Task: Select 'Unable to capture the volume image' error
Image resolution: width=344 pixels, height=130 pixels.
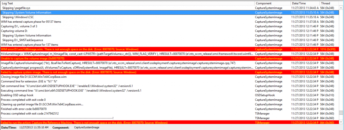Action: pos(170,59)
